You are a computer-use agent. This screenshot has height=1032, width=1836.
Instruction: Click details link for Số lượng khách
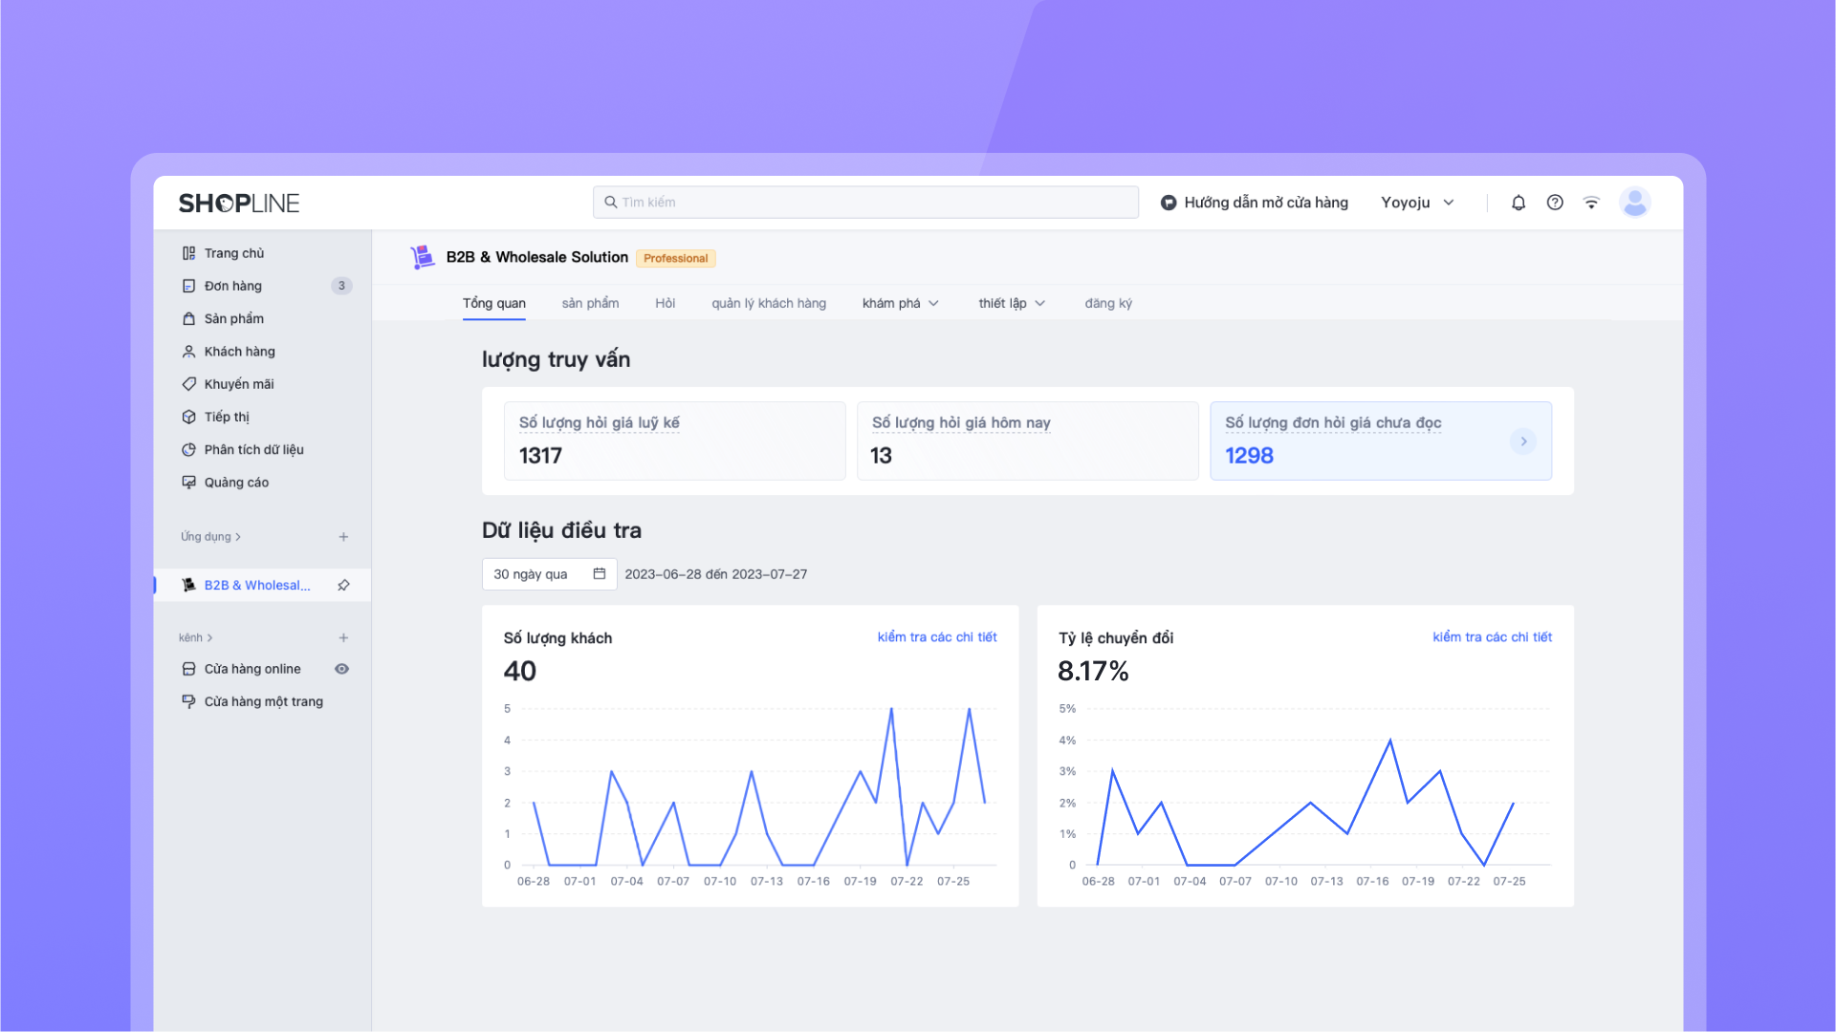[x=936, y=636]
